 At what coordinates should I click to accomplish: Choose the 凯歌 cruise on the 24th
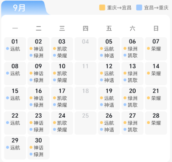(x=62, y=123)
